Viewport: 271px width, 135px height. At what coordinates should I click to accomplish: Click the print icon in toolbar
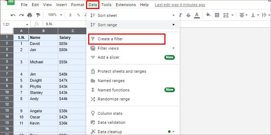(x=30, y=15)
